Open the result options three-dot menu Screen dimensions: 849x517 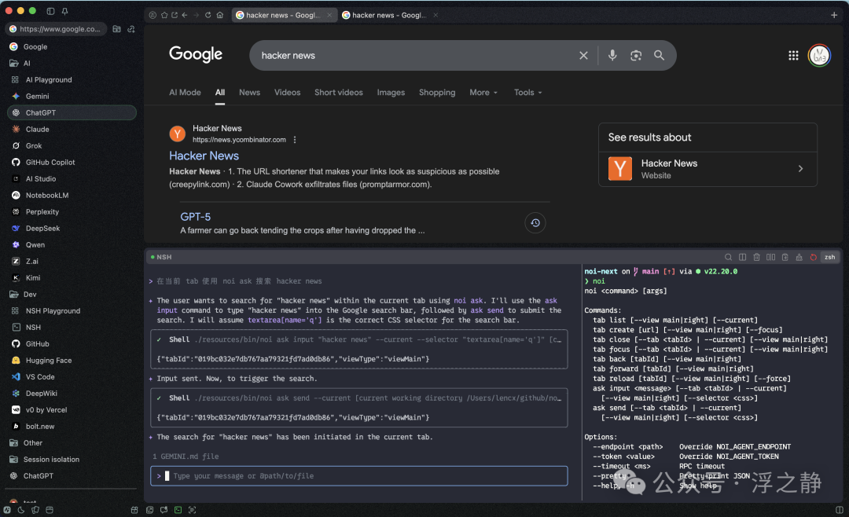295,140
